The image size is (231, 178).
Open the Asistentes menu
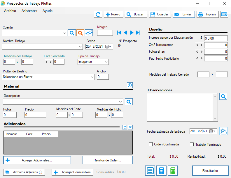[x=29, y=11]
